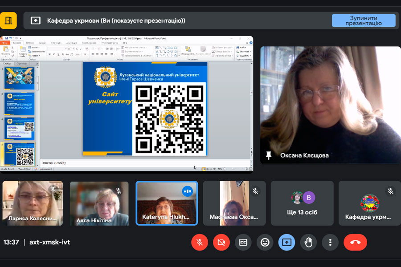Select the star shape in shapes gallery
401x267 pixels.
[176, 55]
